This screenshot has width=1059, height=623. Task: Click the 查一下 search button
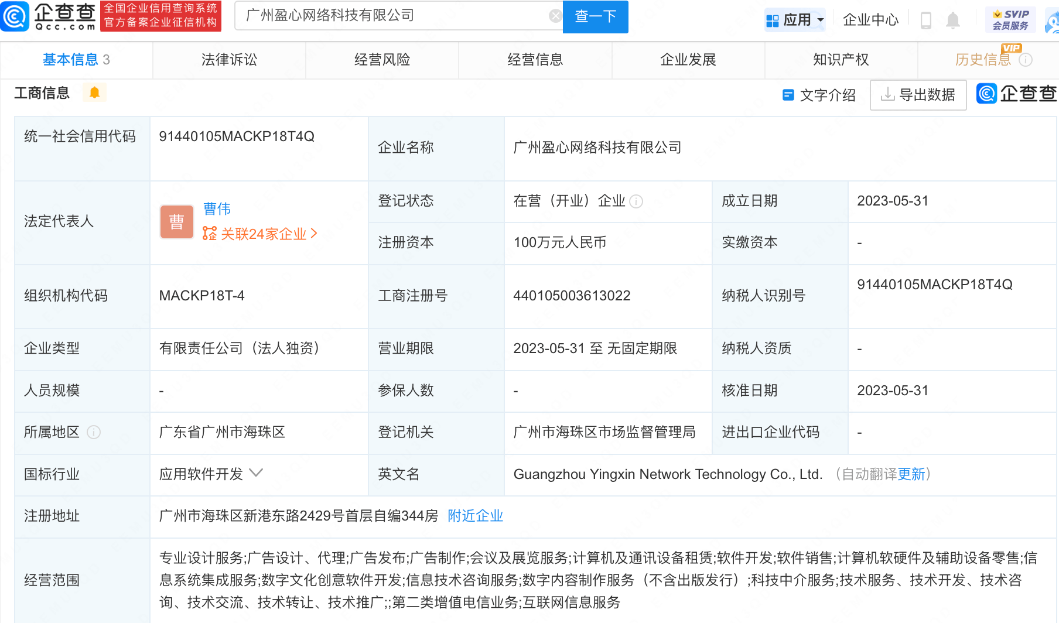click(595, 16)
